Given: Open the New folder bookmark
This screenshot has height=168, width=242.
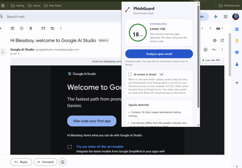Looking at the screenshot, I should coord(53,6).
